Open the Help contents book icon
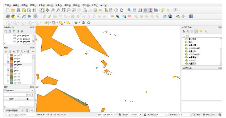 [191, 16]
